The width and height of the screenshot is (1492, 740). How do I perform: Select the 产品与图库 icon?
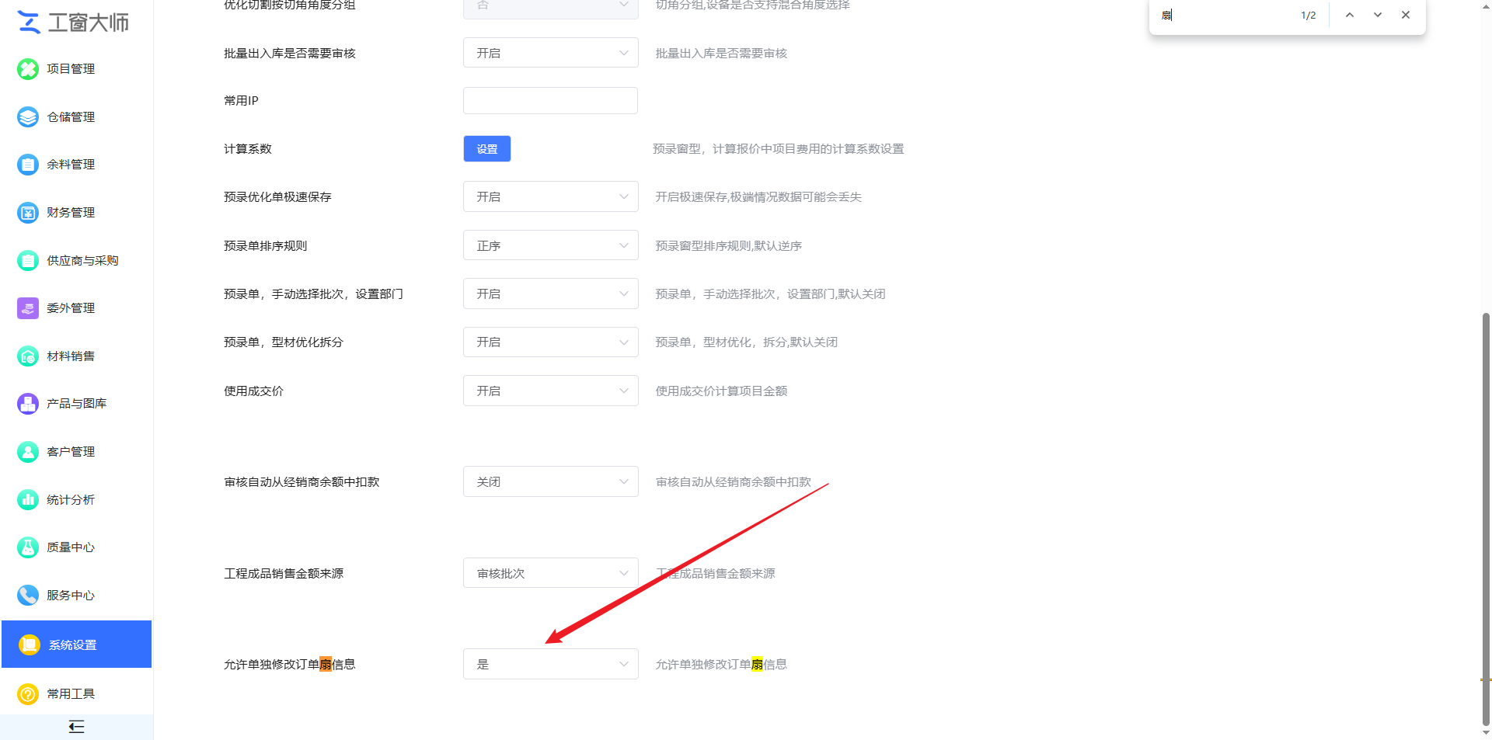click(28, 404)
